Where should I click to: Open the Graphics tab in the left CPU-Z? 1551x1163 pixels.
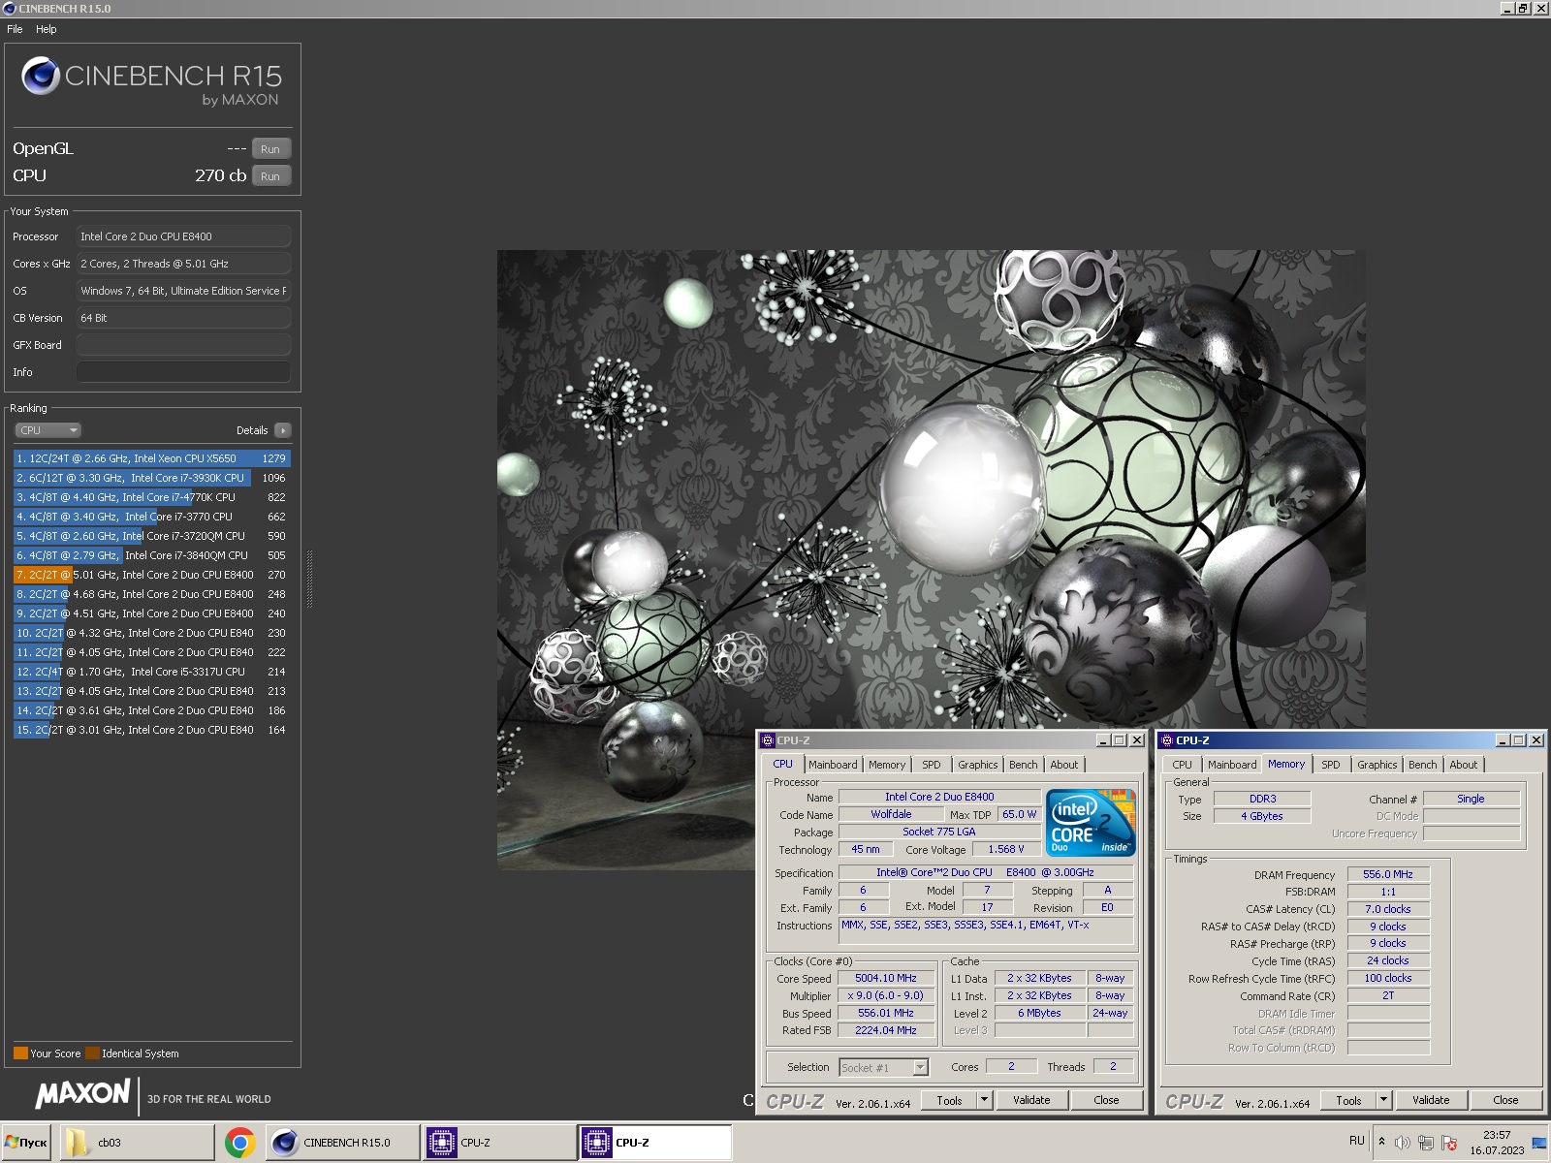pos(977,765)
